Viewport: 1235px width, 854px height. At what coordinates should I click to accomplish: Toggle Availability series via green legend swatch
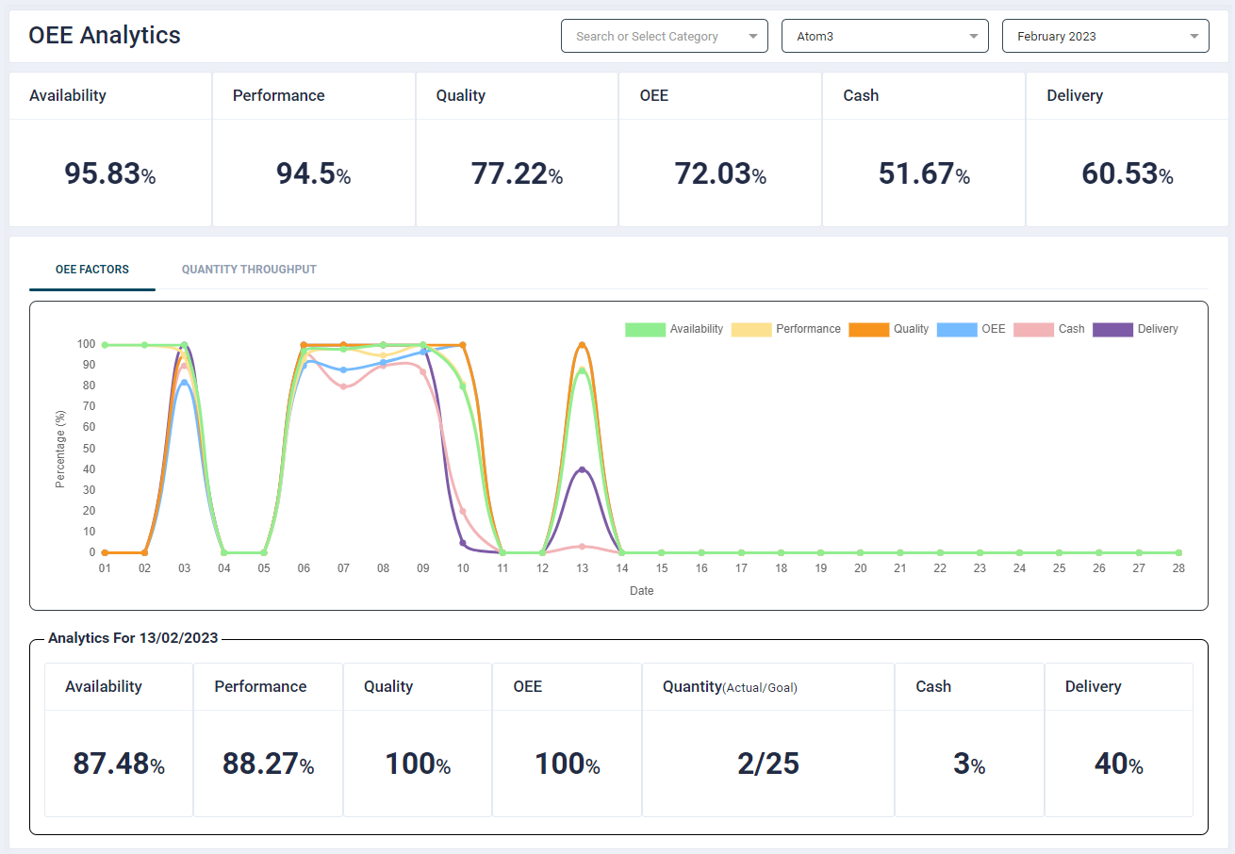[645, 330]
